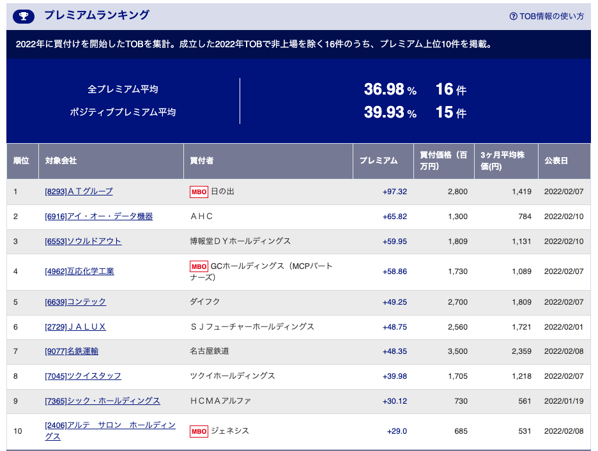Viewport: 598px width, 451px height.
Task: Open the [6553]ソウルドアウト link
Action: coord(83,241)
